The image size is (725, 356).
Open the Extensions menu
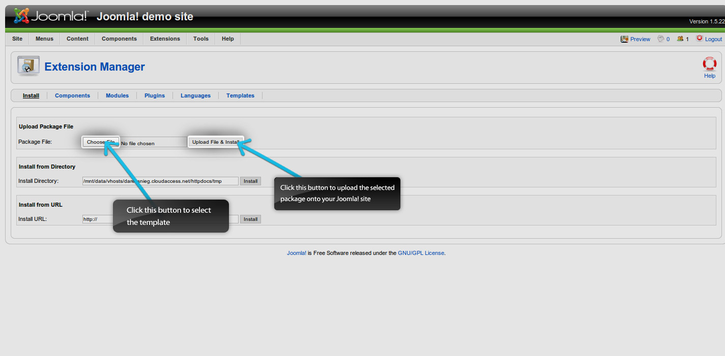(x=165, y=39)
